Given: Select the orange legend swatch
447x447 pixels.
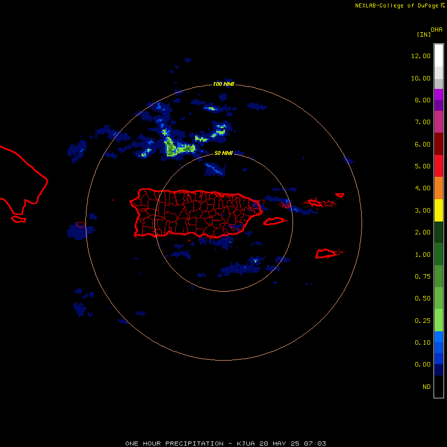Looking at the screenshot, I should coord(439,188).
